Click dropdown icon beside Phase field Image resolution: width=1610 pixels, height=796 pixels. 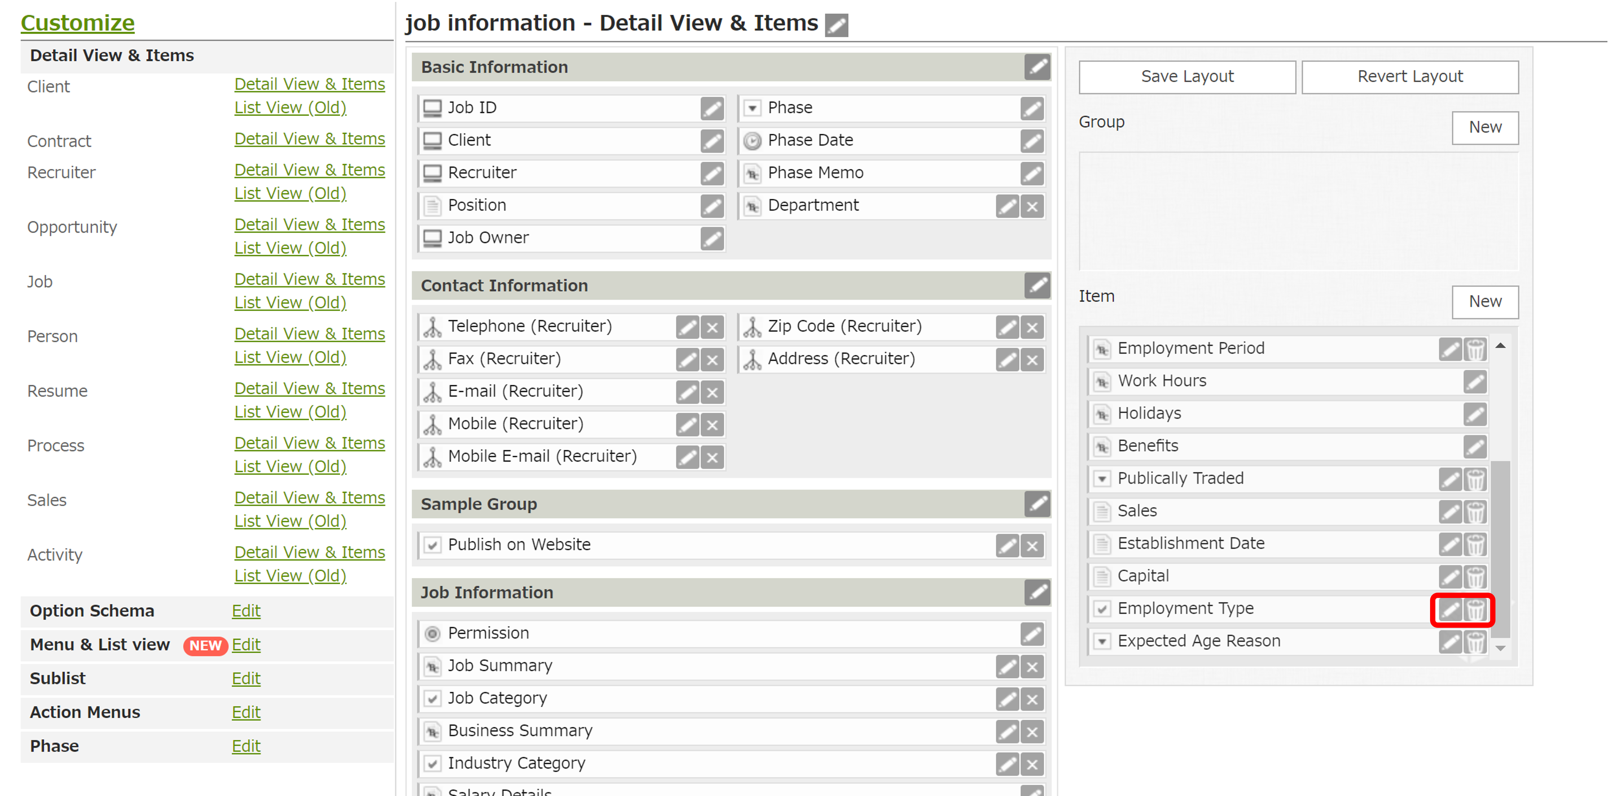coord(753,108)
